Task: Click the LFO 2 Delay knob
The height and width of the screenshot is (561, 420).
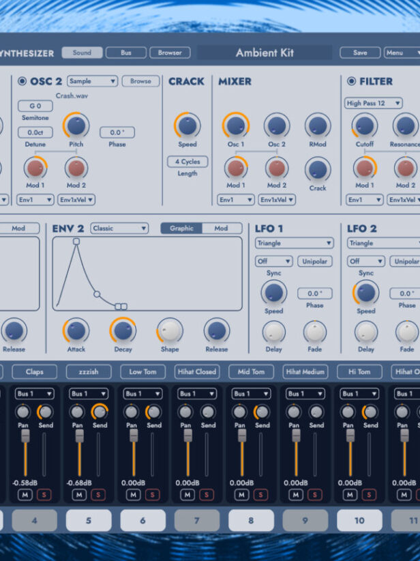Action: click(x=366, y=332)
